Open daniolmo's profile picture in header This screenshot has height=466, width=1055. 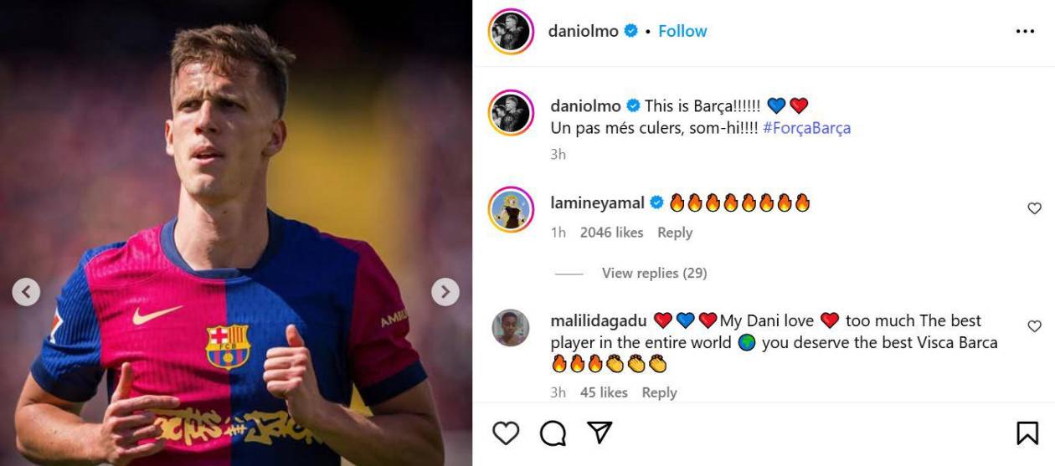[511, 31]
